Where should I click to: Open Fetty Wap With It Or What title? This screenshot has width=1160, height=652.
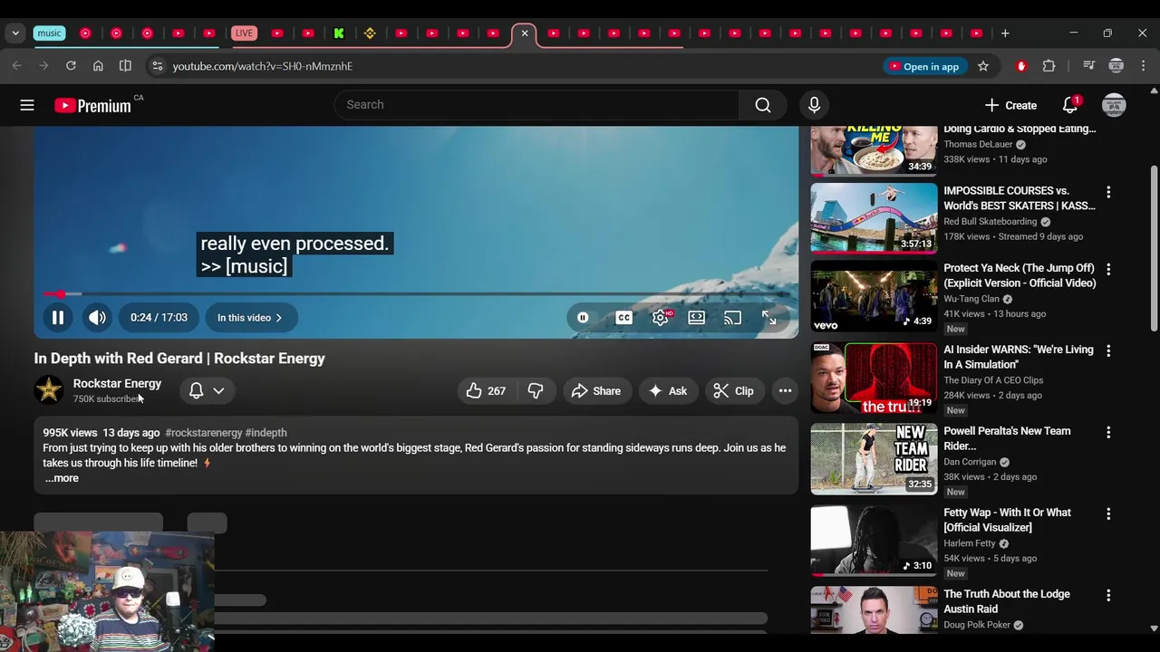click(1007, 520)
